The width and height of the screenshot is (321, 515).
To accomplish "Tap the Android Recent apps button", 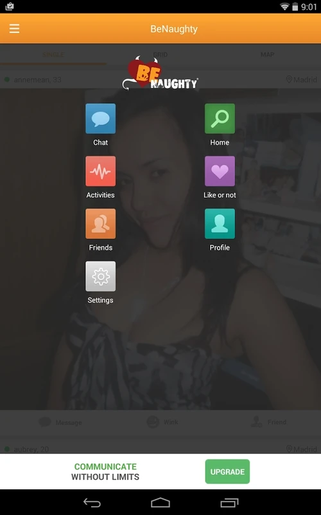I will coord(229,503).
